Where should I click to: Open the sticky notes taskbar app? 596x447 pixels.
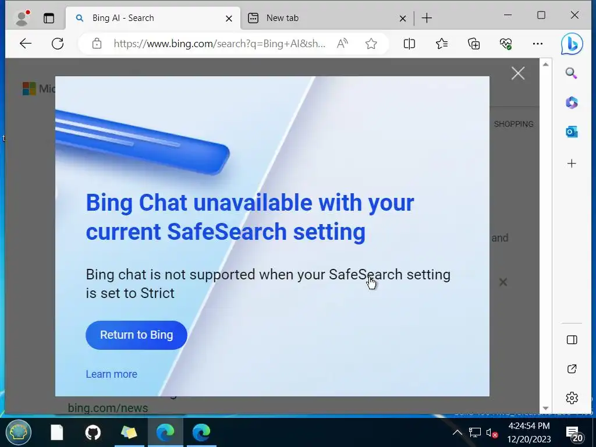point(129,432)
